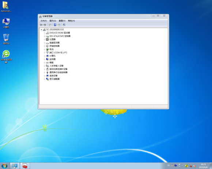Click the red toolbox taskbar button
212x169 pixels.
coord(25,166)
